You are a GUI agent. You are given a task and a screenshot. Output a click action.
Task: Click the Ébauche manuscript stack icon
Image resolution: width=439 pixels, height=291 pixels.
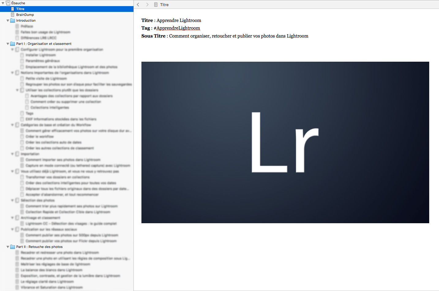pos(7,3)
